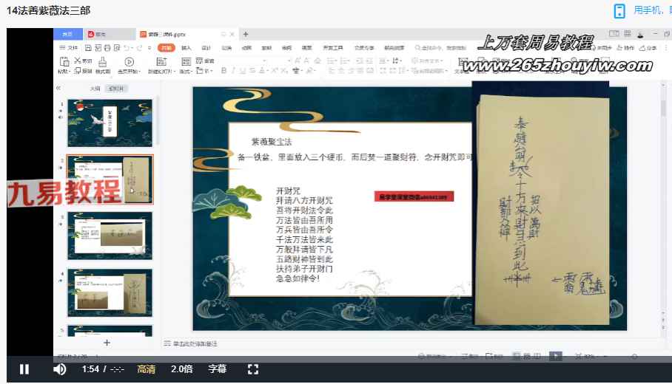Click the 新建幻灯片 new slide icon
Screen dimensions: 672x384
pyautogui.click(x=161, y=62)
